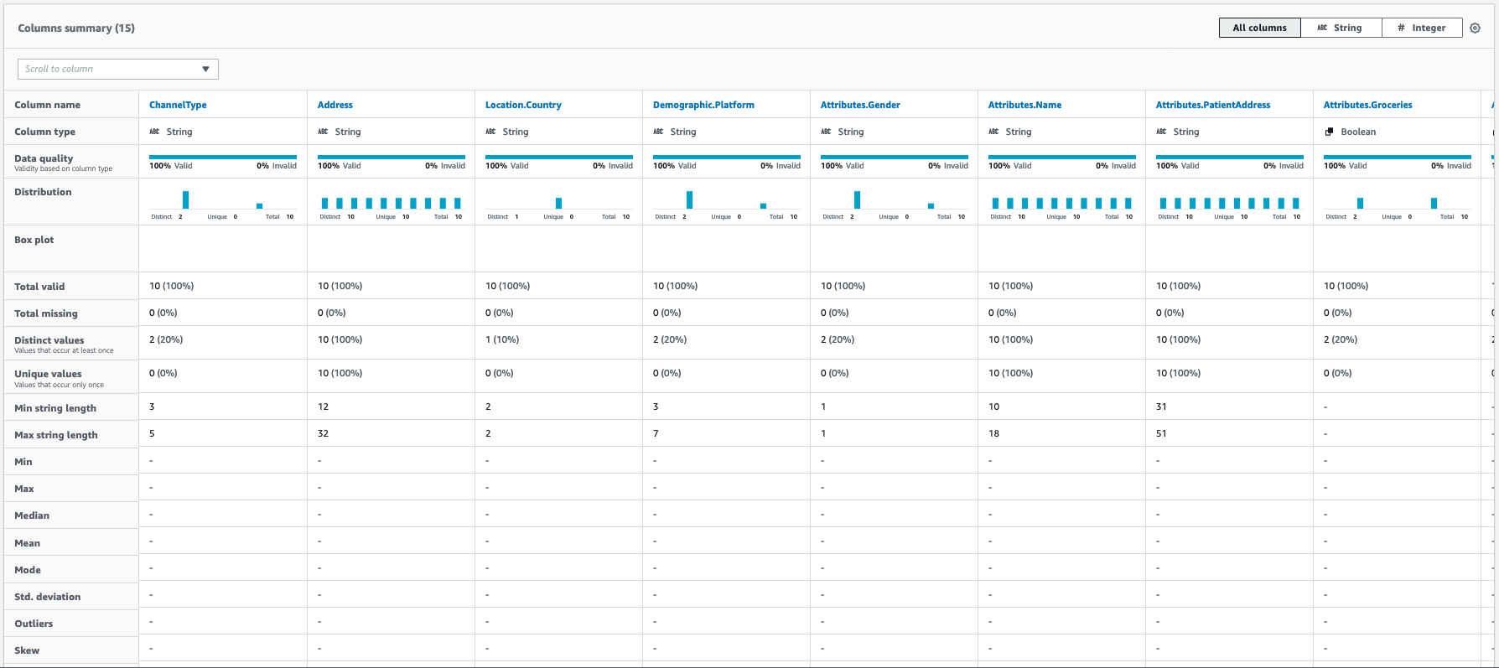1499x668 pixels.
Task: Click the Column type row label
Action: click(x=45, y=132)
